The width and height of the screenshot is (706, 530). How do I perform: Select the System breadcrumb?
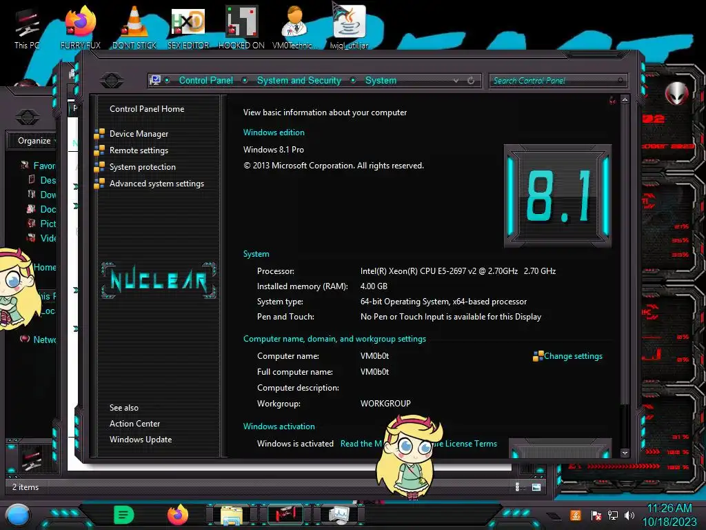pyautogui.click(x=381, y=80)
